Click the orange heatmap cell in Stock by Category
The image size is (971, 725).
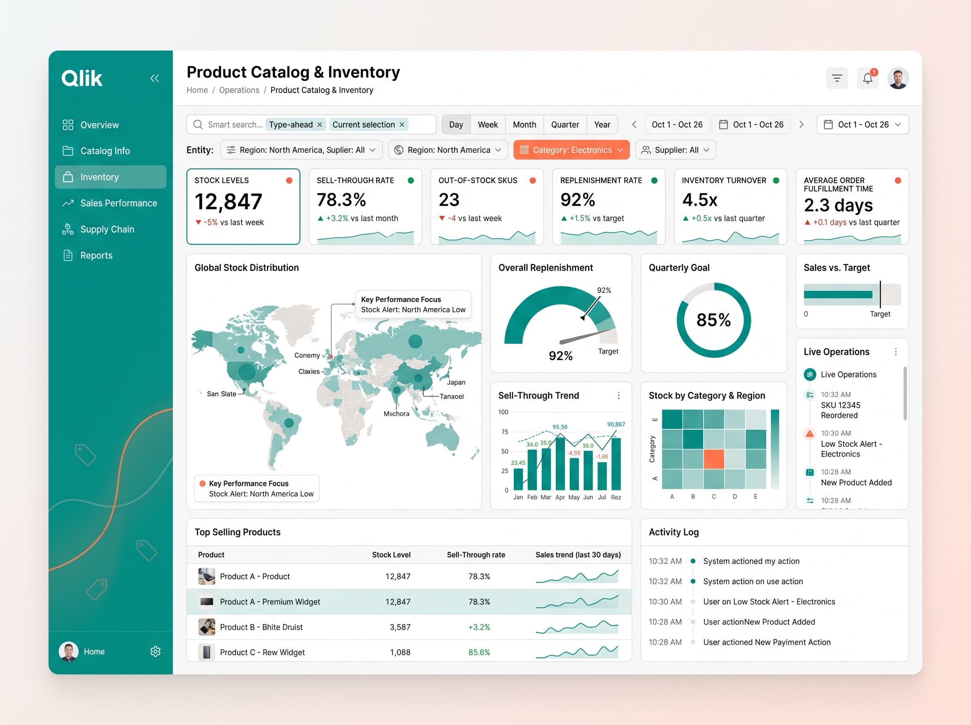(713, 459)
